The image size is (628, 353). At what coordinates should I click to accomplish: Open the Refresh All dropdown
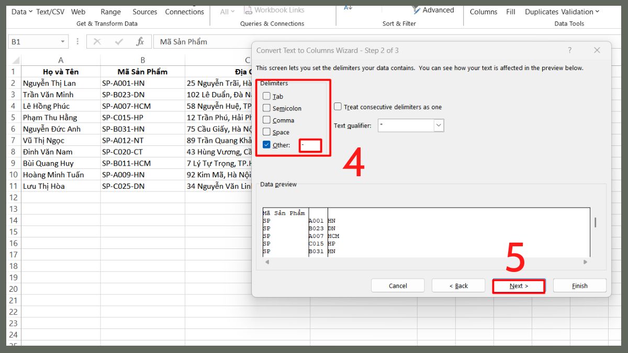[x=226, y=12]
